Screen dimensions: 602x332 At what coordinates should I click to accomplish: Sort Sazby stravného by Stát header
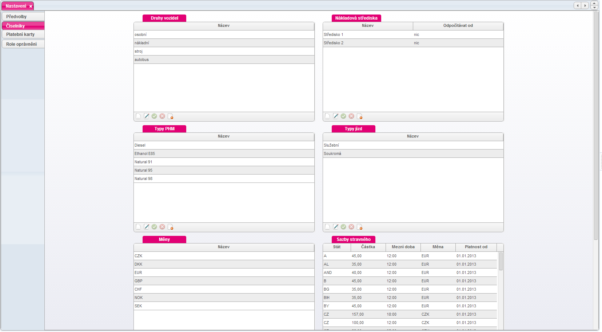pyautogui.click(x=337, y=247)
